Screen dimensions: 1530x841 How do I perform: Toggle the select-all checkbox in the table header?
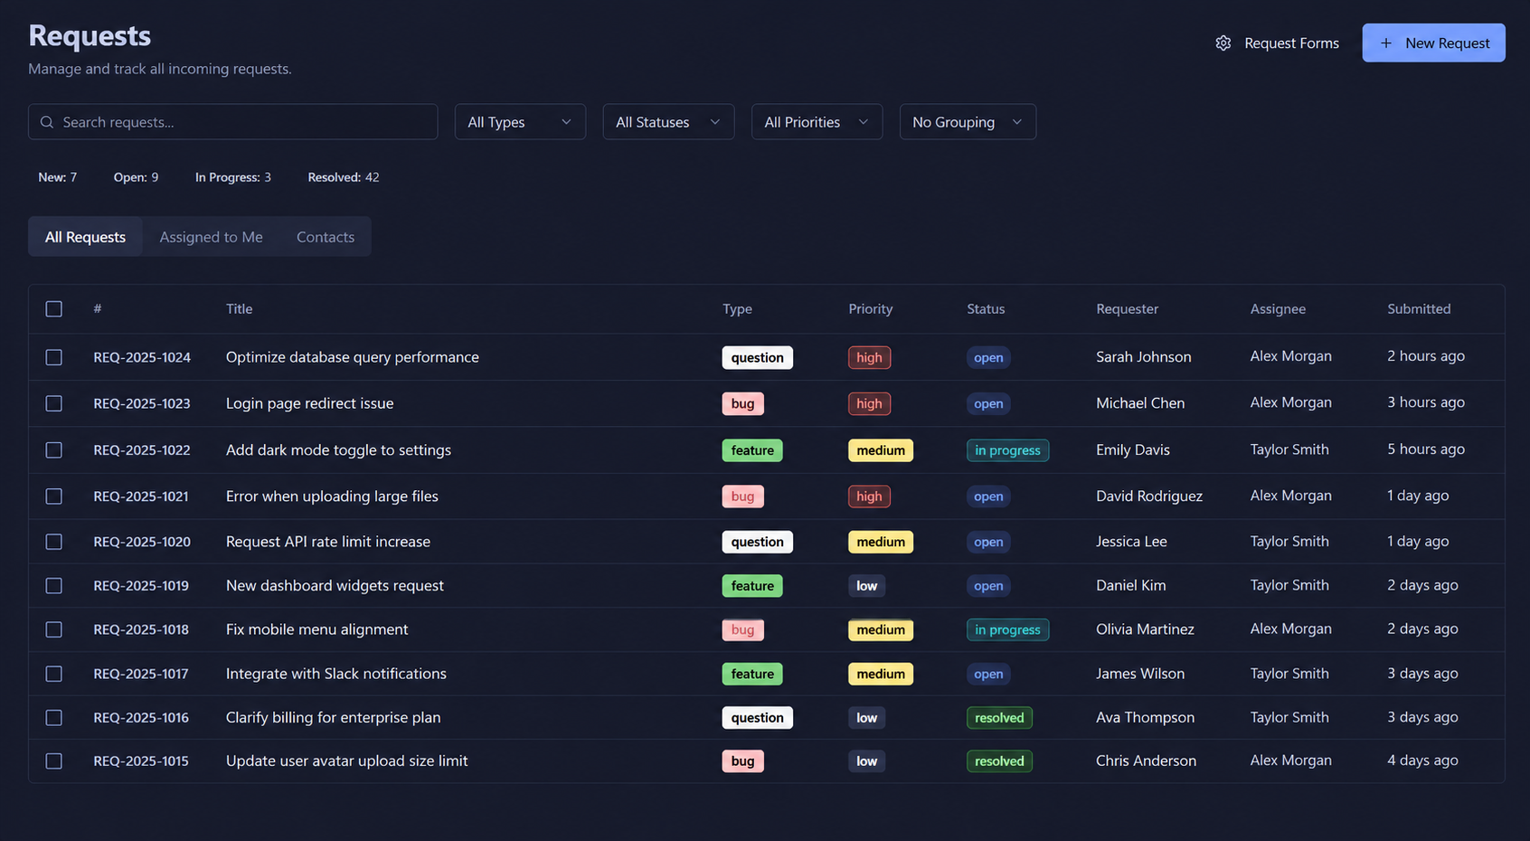(x=54, y=309)
